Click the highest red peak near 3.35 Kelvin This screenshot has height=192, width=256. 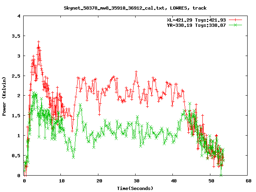point(38,42)
